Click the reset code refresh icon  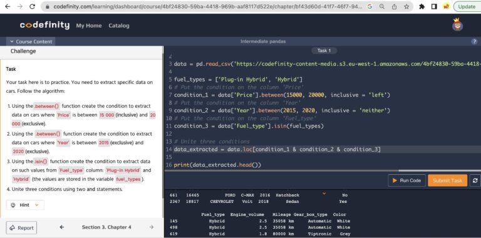pyautogui.click(x=475, y=180)
